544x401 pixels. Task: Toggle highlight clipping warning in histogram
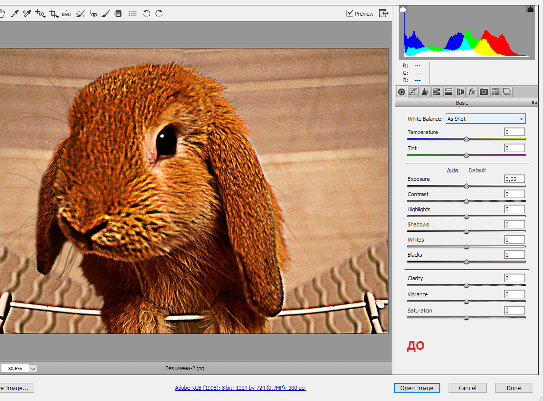click(x=530, y=9)
